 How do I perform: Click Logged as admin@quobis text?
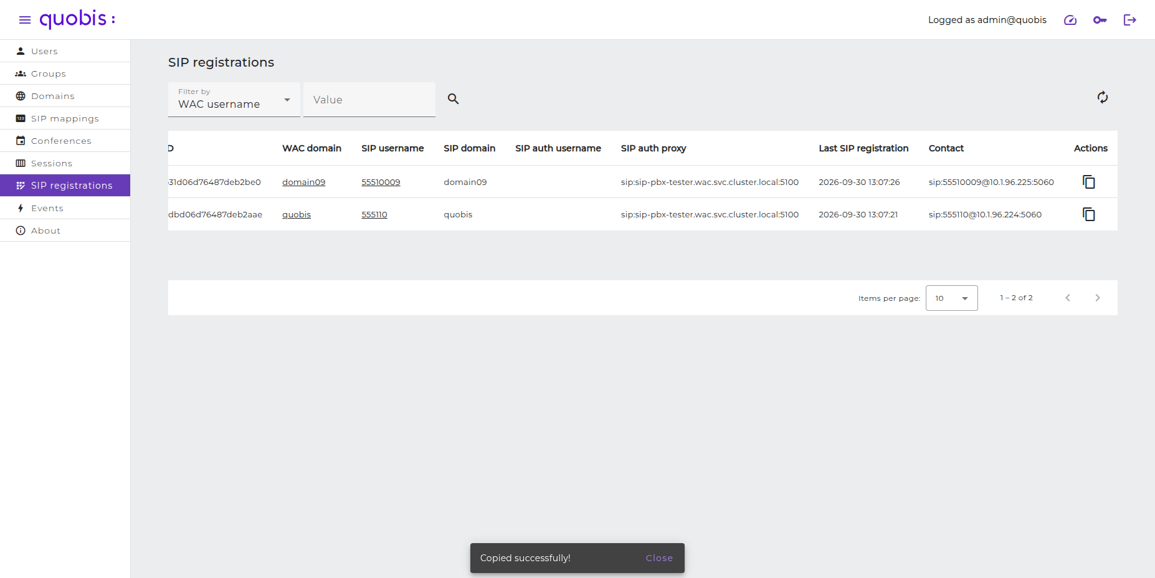point(987,20)
